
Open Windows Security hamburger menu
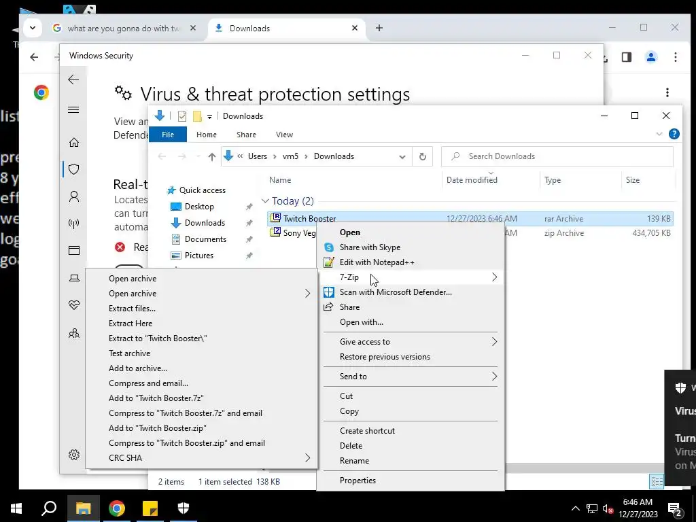point(73,109)
